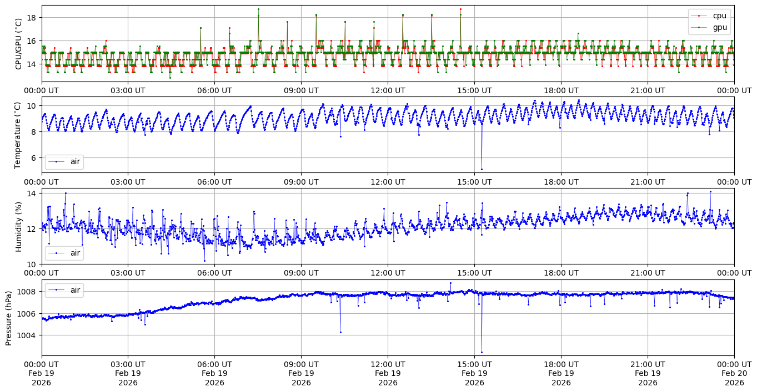Click the pressure dip point near 10:20 UT

click(x=340, y=332)
